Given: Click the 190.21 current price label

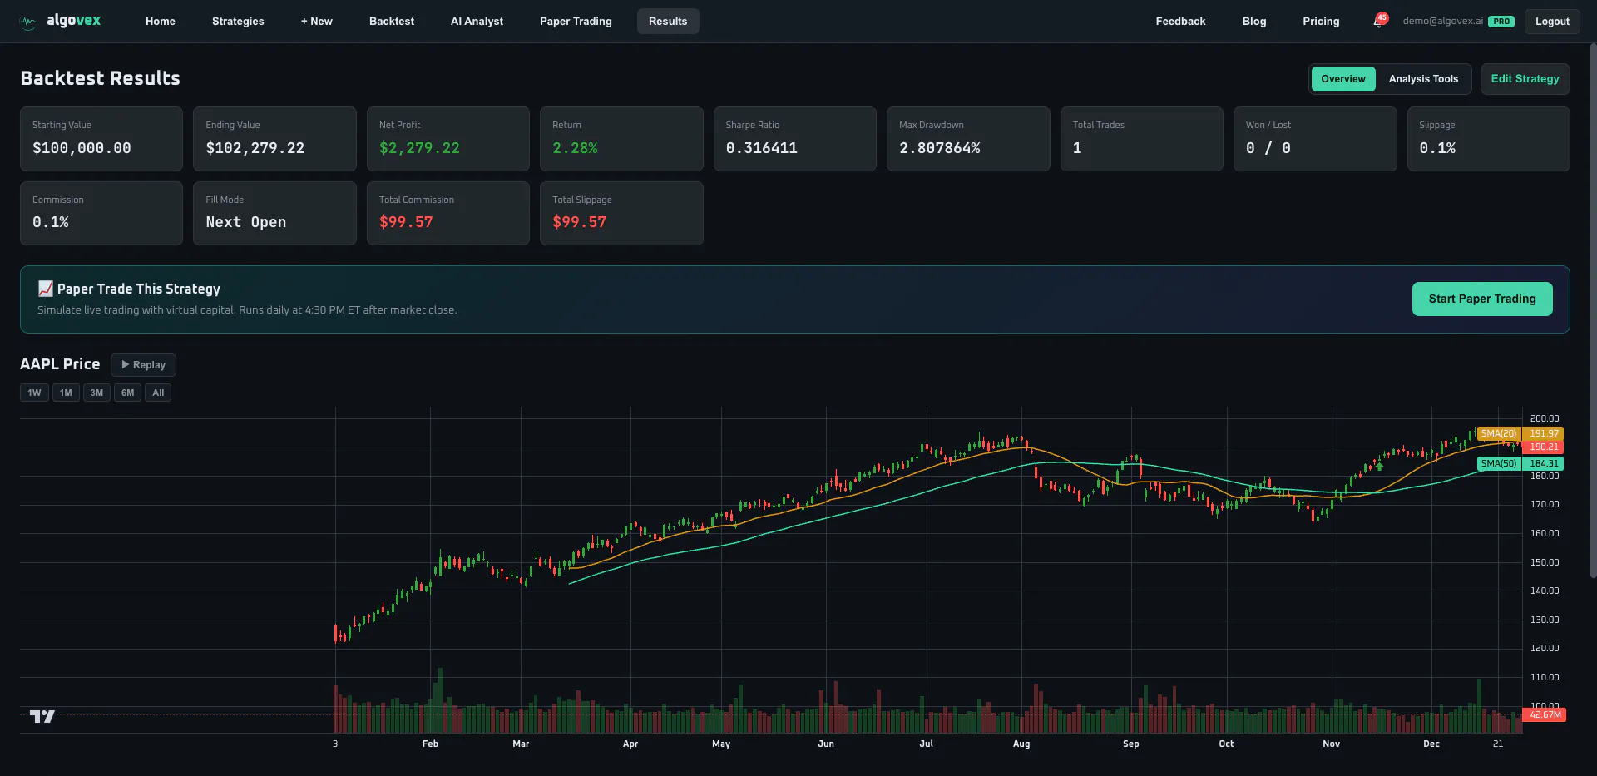Looking at the screenshot, I should 1544,447.
